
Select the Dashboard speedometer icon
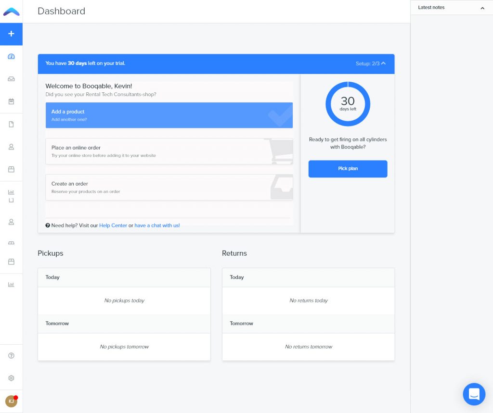pyautogui.click(x=12, y=57)
